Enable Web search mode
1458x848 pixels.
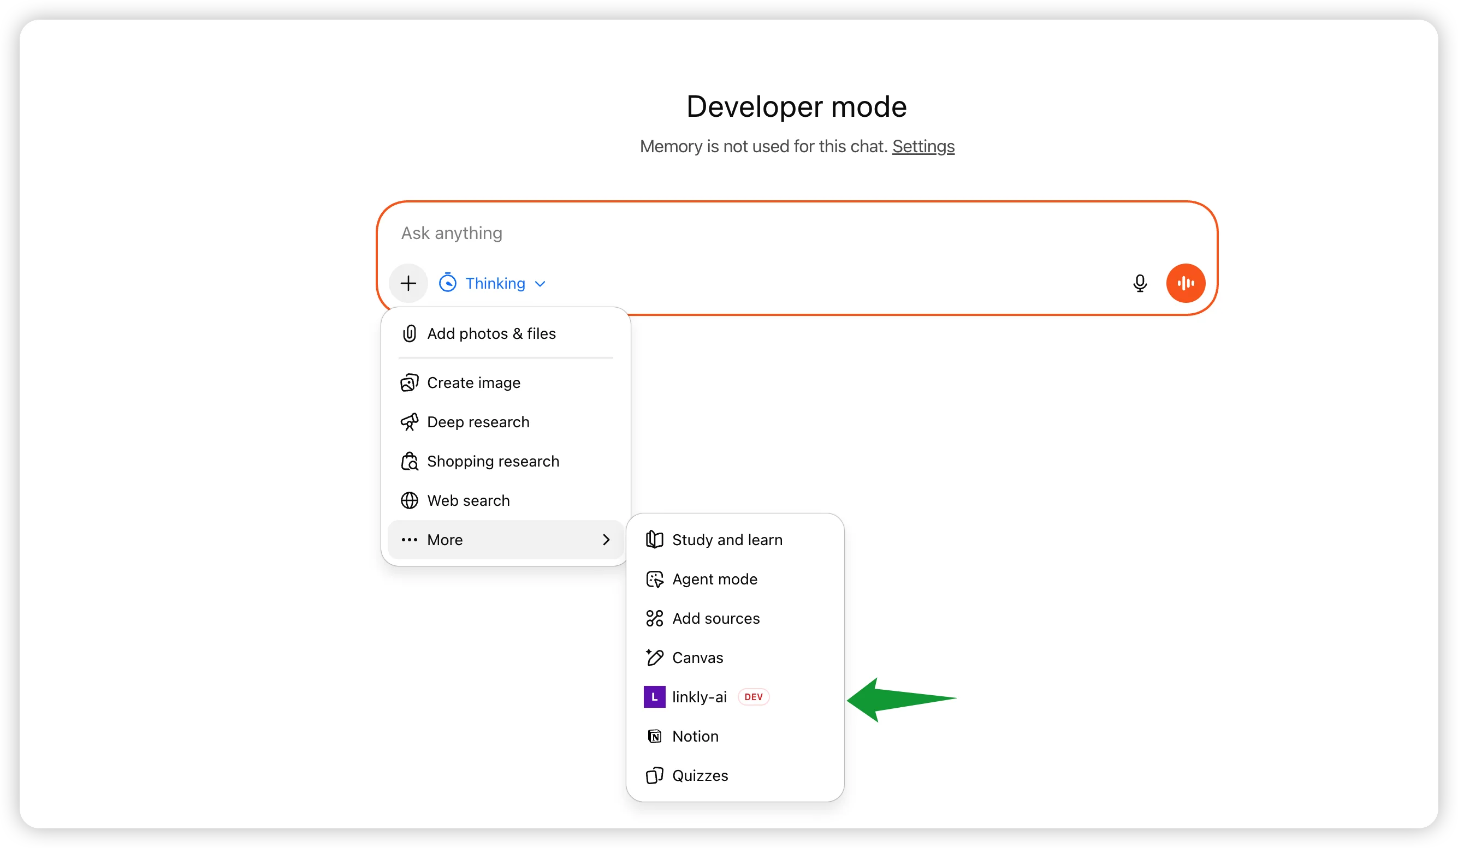pos(468,500)
